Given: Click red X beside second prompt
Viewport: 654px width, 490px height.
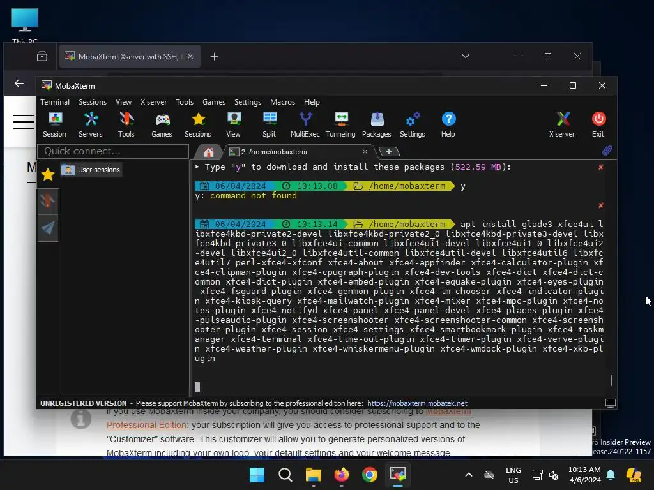Looking at the screenshot, I should (x=600, y=205).
